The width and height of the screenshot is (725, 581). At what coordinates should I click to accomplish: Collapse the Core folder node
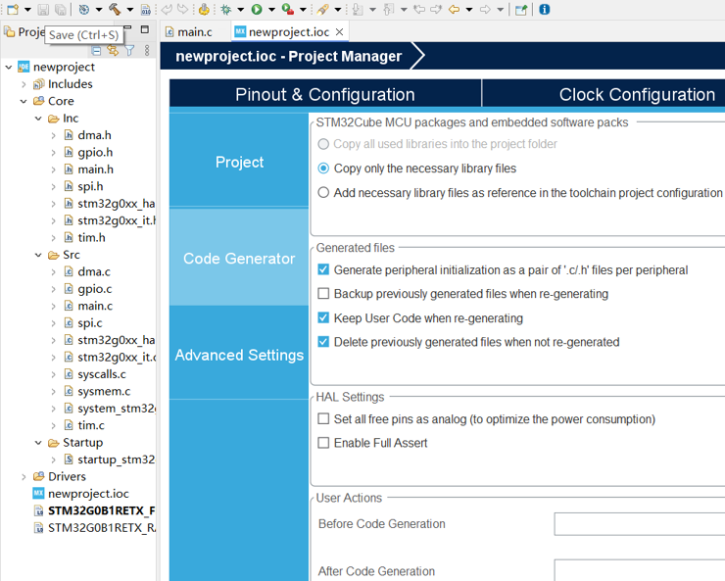[24, 101]
